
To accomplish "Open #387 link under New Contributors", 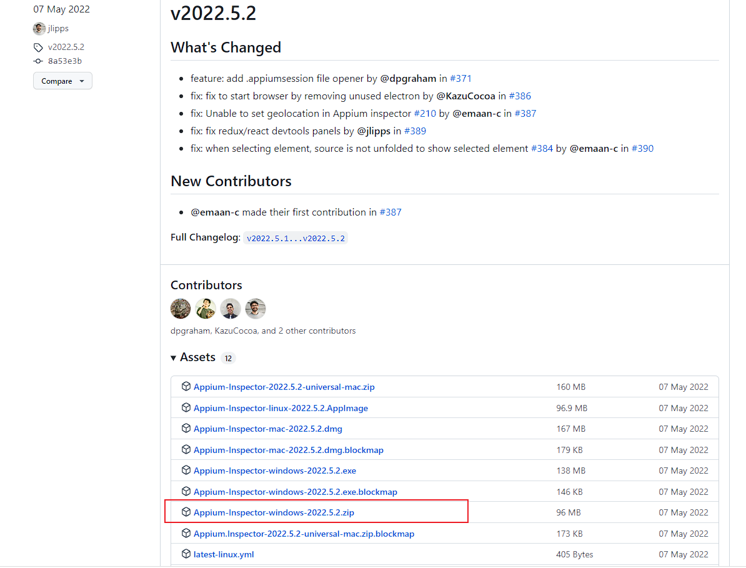I will pyautogui.click(x=390, y=212).
